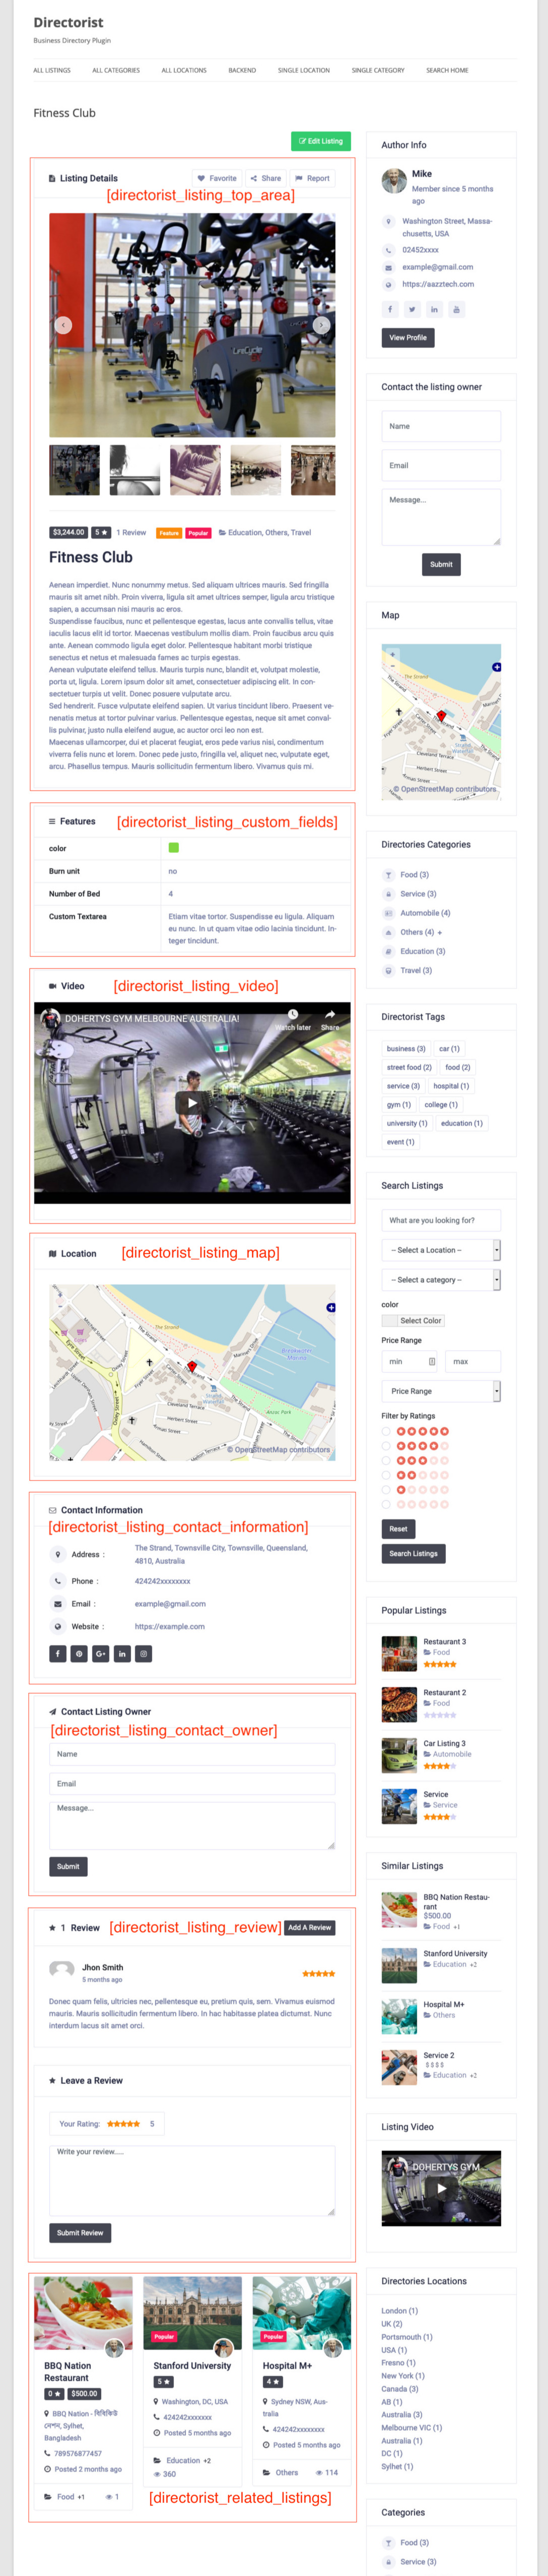Click the Submit Review button
This screenshot has width=548, height=2576.
click(x=80, y=2233)
